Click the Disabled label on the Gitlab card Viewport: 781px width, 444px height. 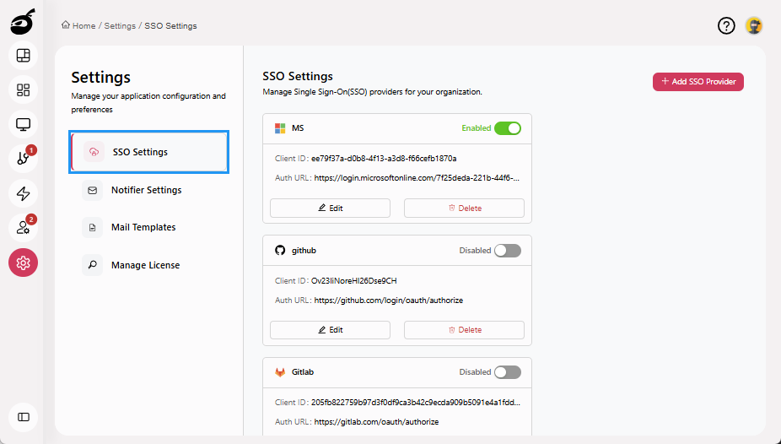tap(475, 371)
